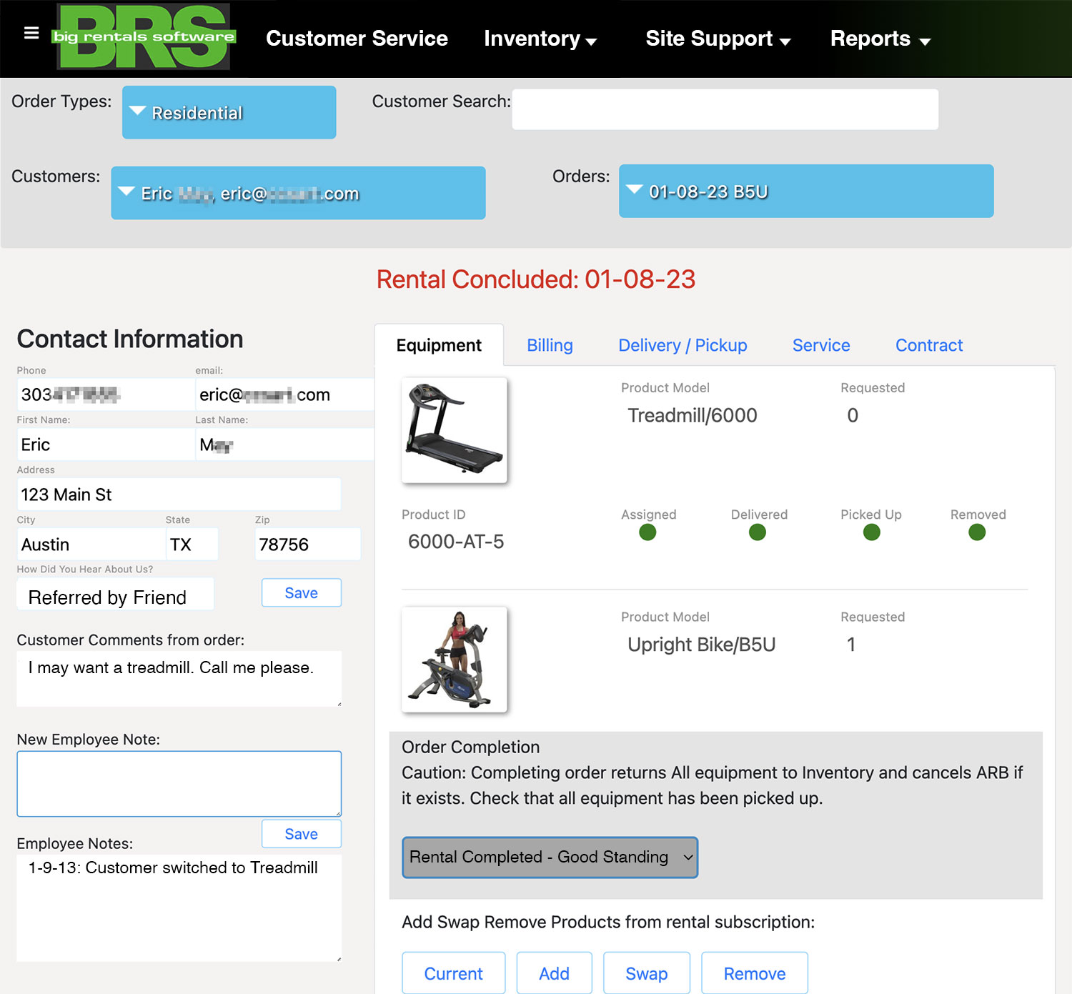Open the Inventory menu
Screen dimensions: 1072x994
point(540,39)
